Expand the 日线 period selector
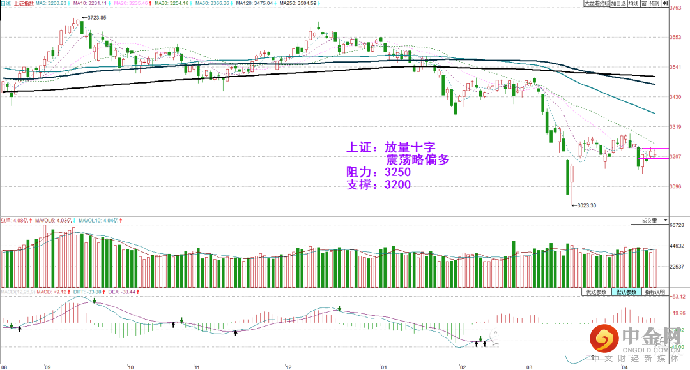 [6, 3]
